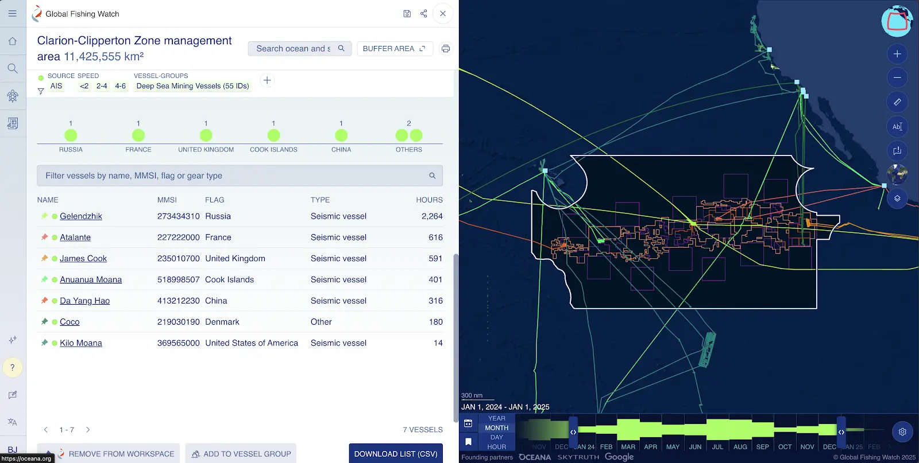Go to the next vessel list page

pos(88,430)
